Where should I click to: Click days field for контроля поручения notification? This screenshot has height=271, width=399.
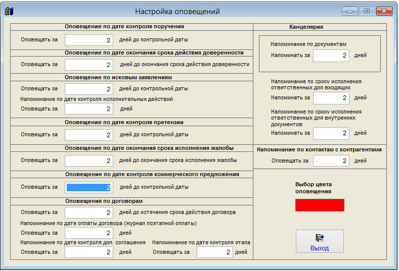[89, 40]
